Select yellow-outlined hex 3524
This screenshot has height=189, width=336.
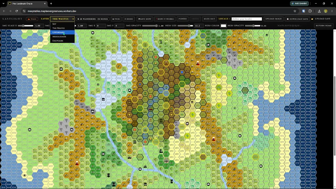coord(182,84)
